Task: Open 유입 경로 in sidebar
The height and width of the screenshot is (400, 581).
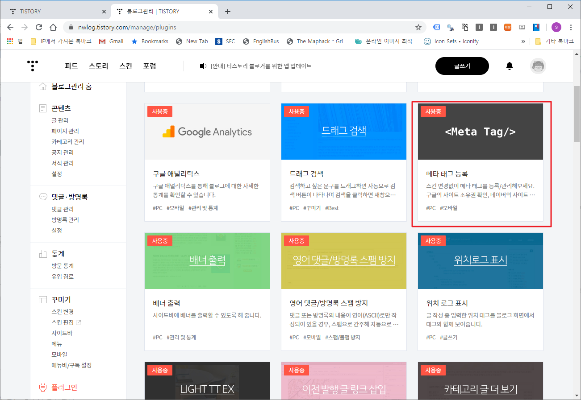Action: coord(63,276)
